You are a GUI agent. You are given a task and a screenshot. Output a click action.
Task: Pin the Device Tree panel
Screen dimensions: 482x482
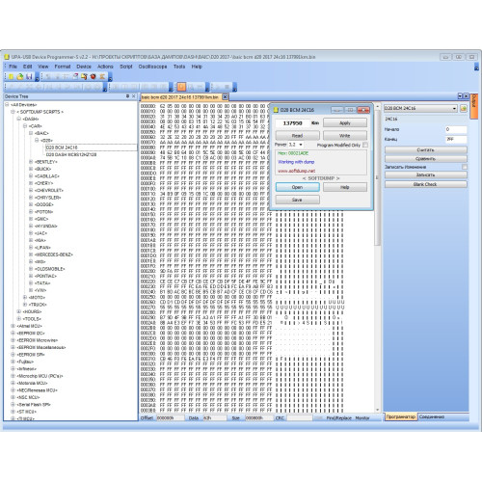point(127,96)
